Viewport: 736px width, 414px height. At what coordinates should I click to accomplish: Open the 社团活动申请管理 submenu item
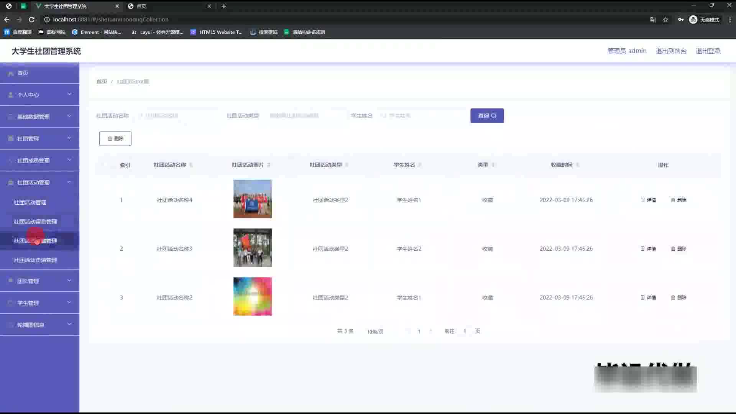[39, 260]
